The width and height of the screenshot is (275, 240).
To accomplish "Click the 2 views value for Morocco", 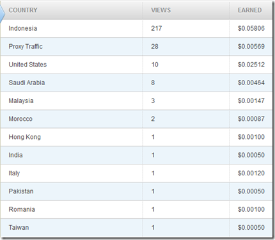I will click(x=153, y=119).
